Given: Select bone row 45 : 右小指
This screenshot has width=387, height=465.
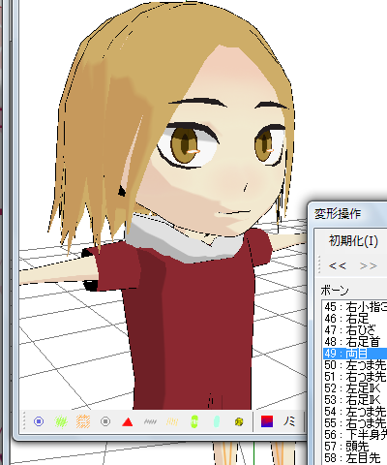Looking at the screenshot, I should (354, 307).
